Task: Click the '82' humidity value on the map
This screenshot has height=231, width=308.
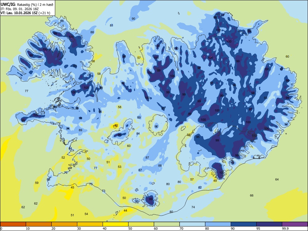Action: 200,187
